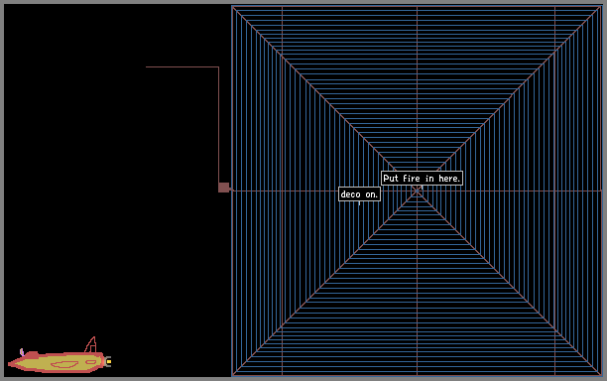Click the bottom-left corner of the blue grid

pyautogui.click(x=232, y=375)
